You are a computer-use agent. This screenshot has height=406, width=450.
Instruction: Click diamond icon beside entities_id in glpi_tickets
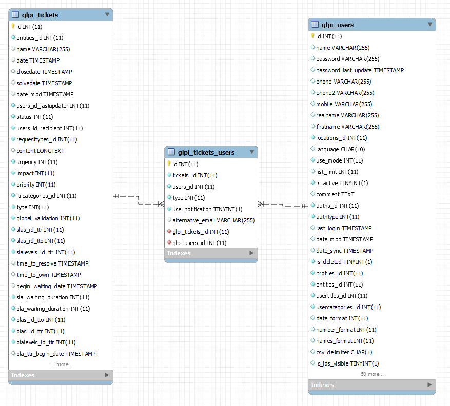[13, 37]
